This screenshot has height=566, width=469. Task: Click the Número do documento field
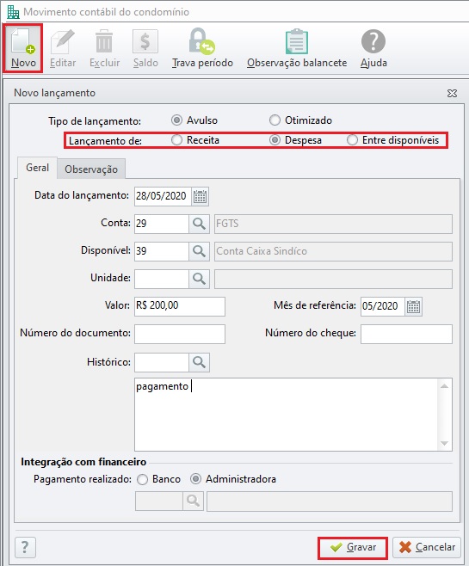[180, 334]
